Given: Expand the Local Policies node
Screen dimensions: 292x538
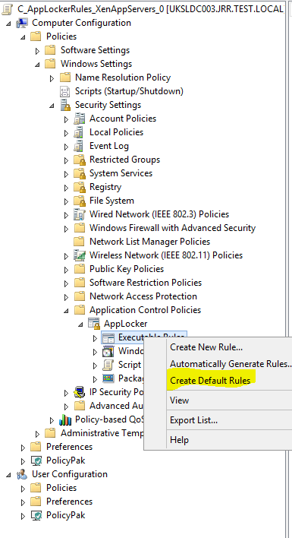Looking at the screenshot, I should pos(67,133).
